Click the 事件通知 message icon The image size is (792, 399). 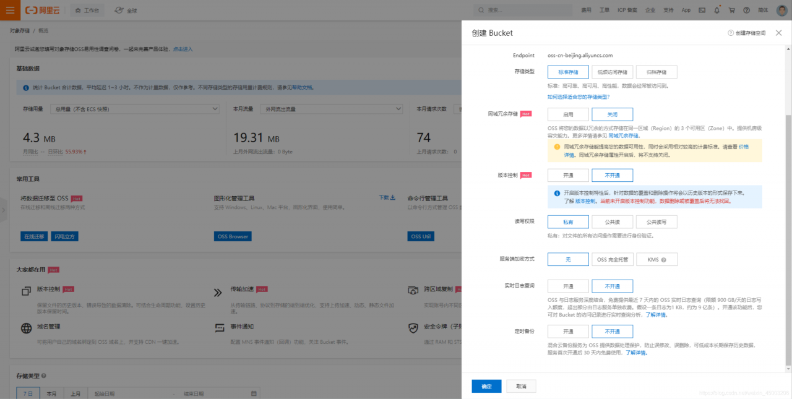[x=218, y=328]
